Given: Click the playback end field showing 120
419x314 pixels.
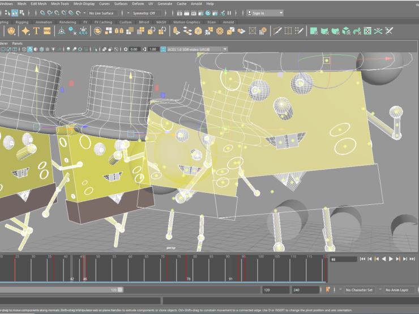Looking at the screenshot, I should tap(275, 290).
